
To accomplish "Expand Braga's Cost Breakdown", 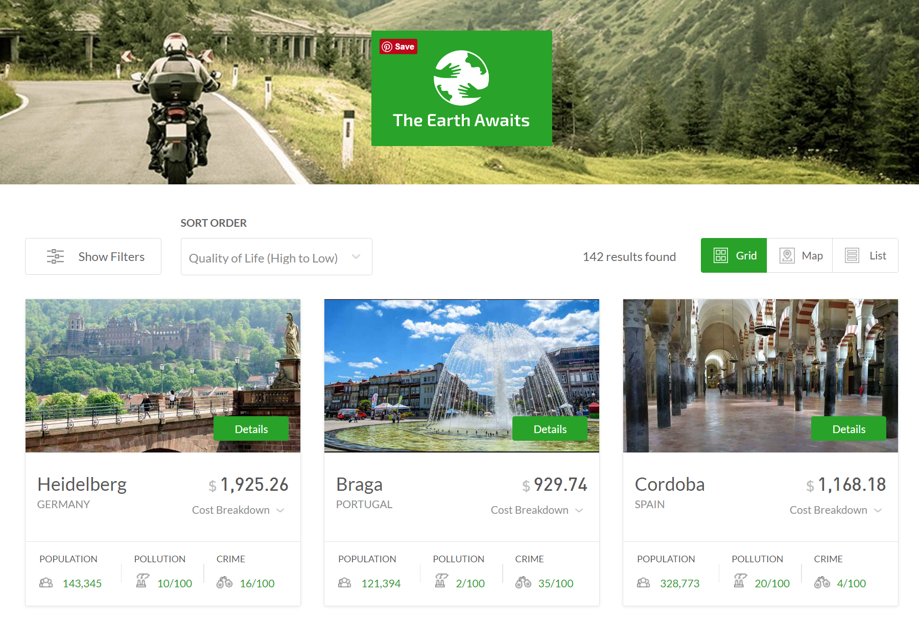I will [x=537, y=510].
